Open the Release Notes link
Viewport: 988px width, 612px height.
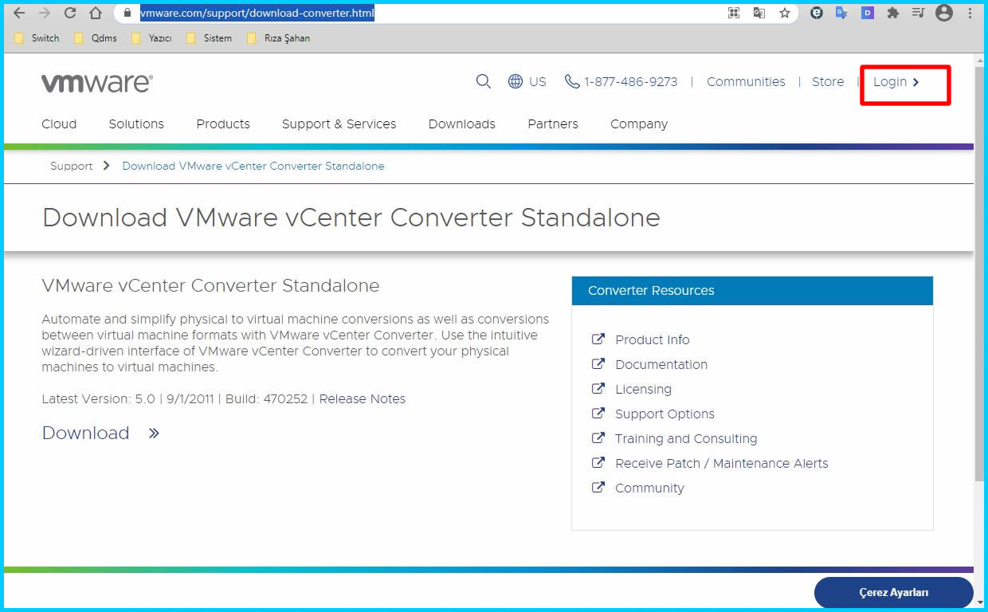pyautogui.click(x=362, y=398)
